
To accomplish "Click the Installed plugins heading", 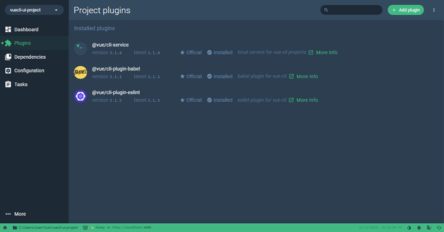I will pyautogui.click(x=94, y=29).
